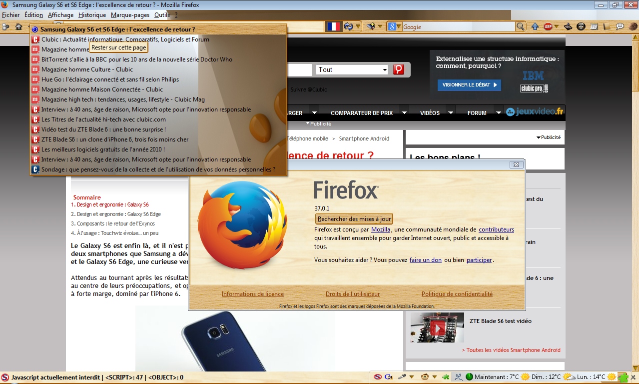This screenshot has height=384, width=639.
Task: Click the blue sync arrows toolbar icon
Action: pos(349,26)
